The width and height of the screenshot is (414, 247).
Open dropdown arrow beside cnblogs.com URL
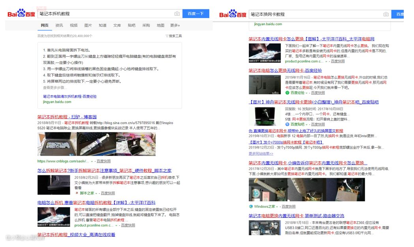tap(92, 162)
